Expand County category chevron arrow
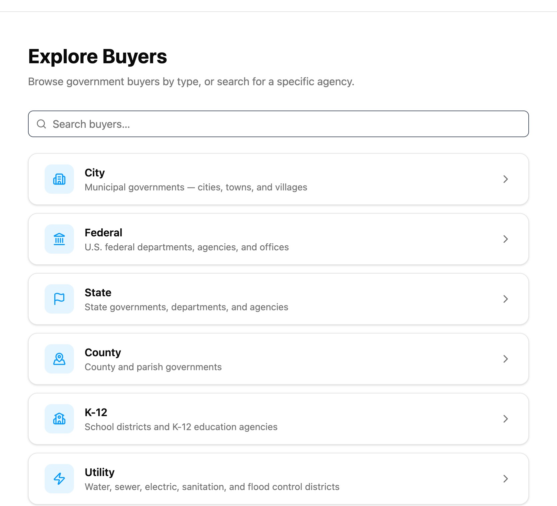The width and height of the screenshot is (557, 506). pyautogui.click(x=505, y=359)
